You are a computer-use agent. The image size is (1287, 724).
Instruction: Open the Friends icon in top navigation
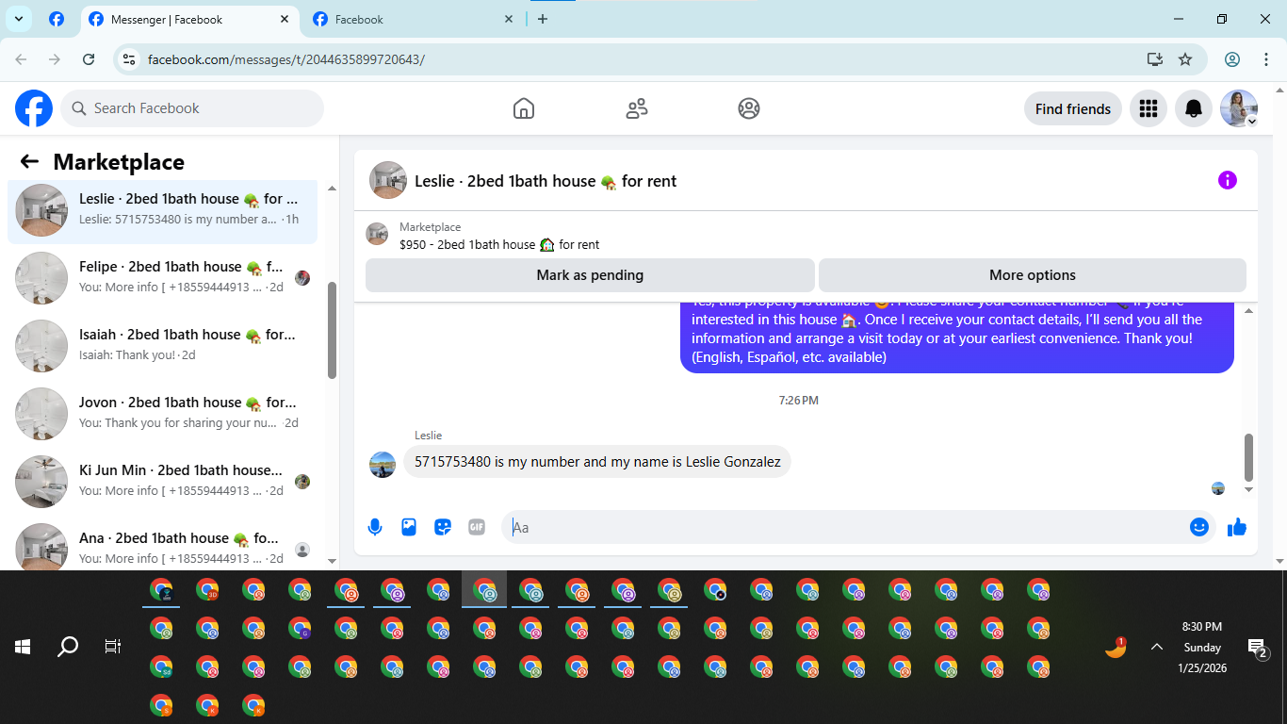(637, 108)
